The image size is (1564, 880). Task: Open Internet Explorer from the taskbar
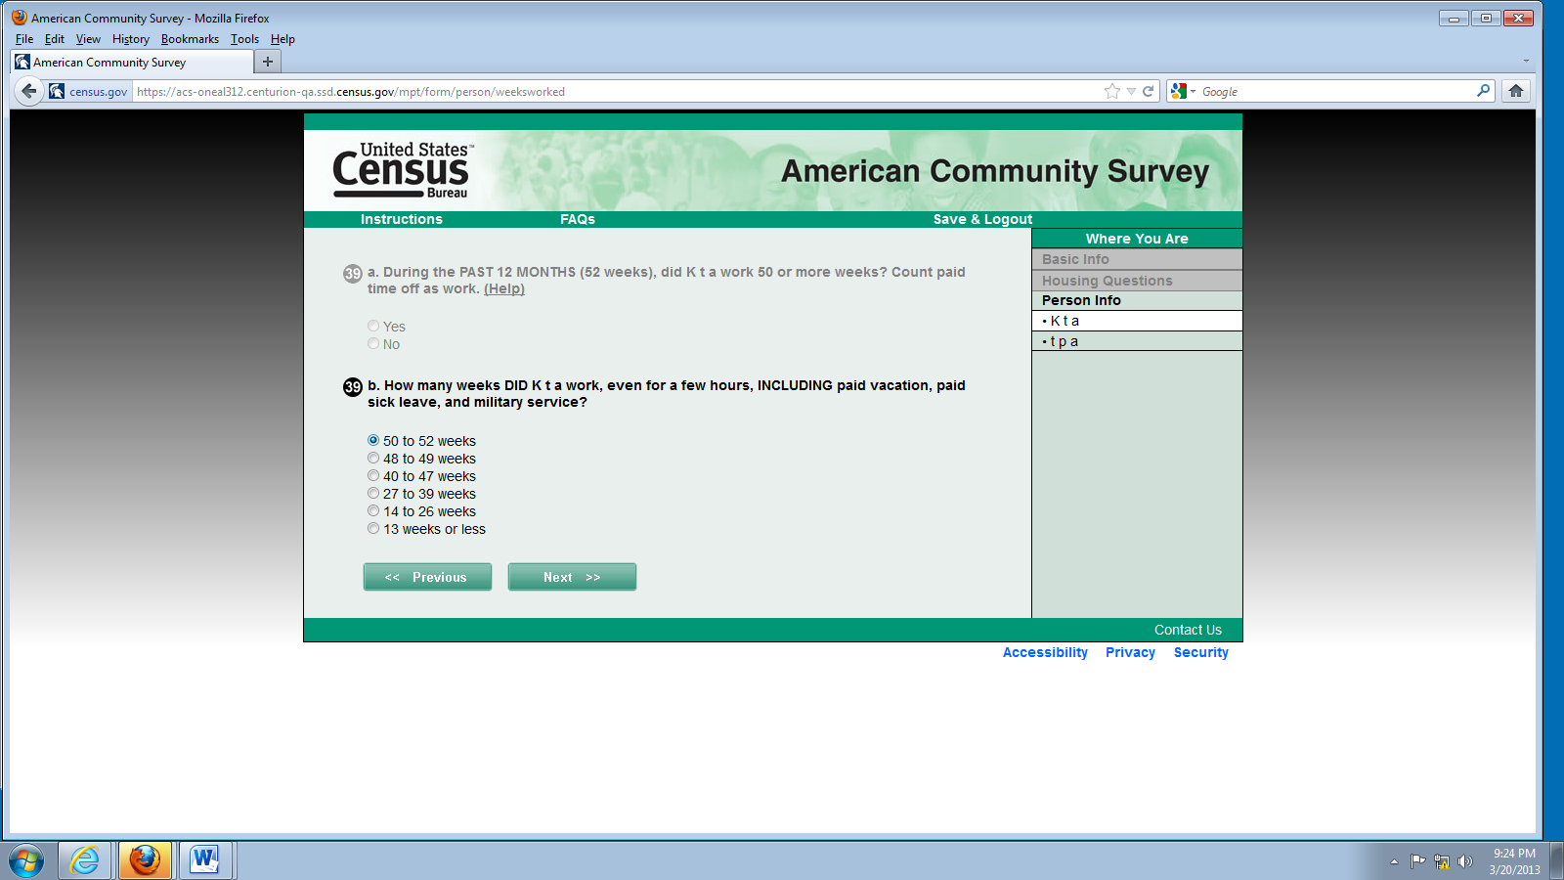[85, 860]
